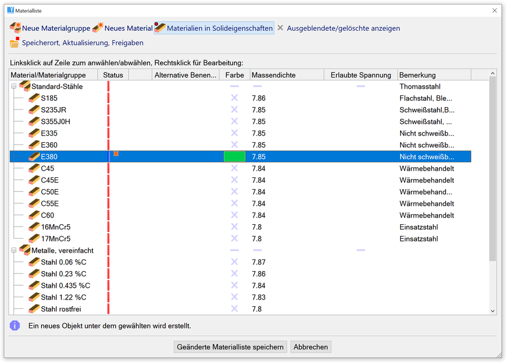This screenshot has width=506, height=362.
Task: Click the scroll-down arrow of the list
Action: pos(492,311)
